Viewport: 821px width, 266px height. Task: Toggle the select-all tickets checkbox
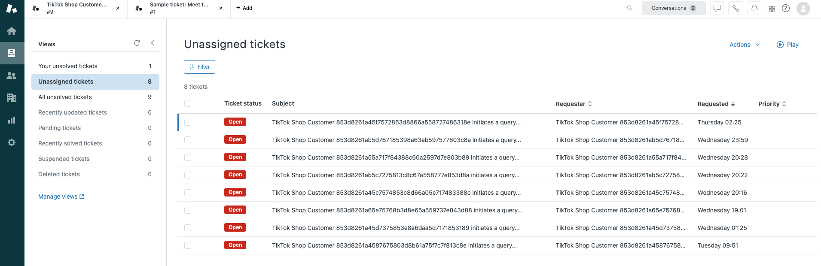click(188, 103)
